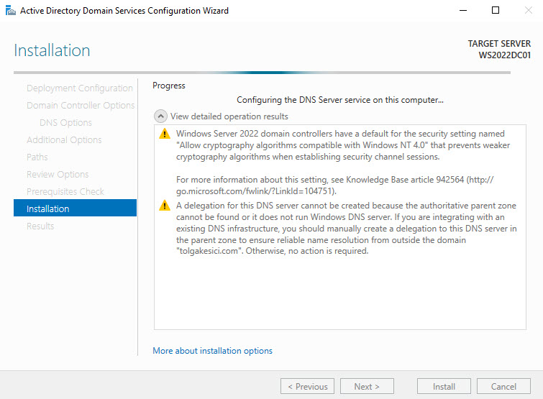Open Deployment Configuration step
Image resolution: width=543 pixels, height=399 pixels.
(x=80, y=88)
